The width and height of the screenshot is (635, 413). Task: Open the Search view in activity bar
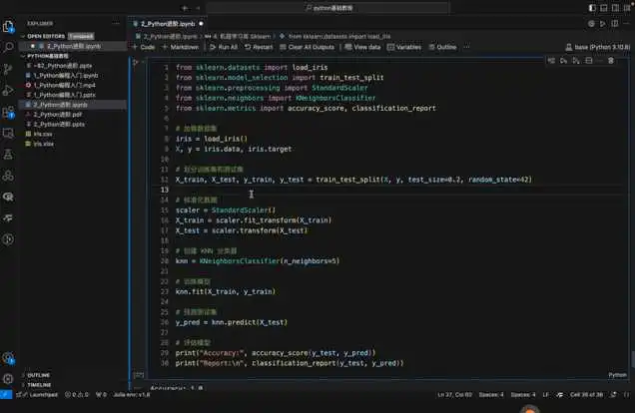click(x=9, y=46)
